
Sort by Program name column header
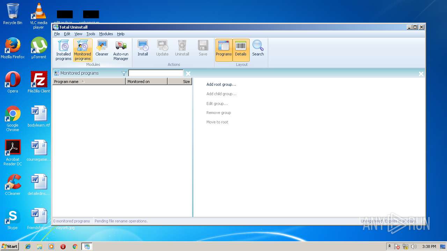[x=89, y=82]
